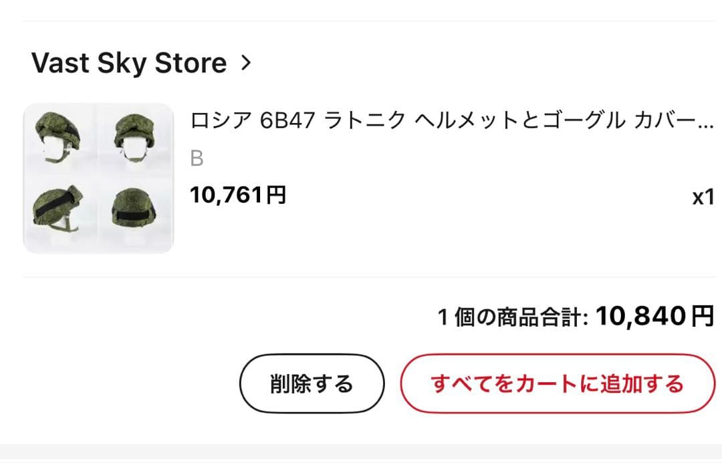
Task: Tap the item price 10,761円
Action: (x=238, y=195)
